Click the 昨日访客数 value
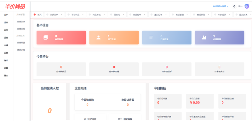This screenshot has width=252, height=121. click(x=128, y=105)
